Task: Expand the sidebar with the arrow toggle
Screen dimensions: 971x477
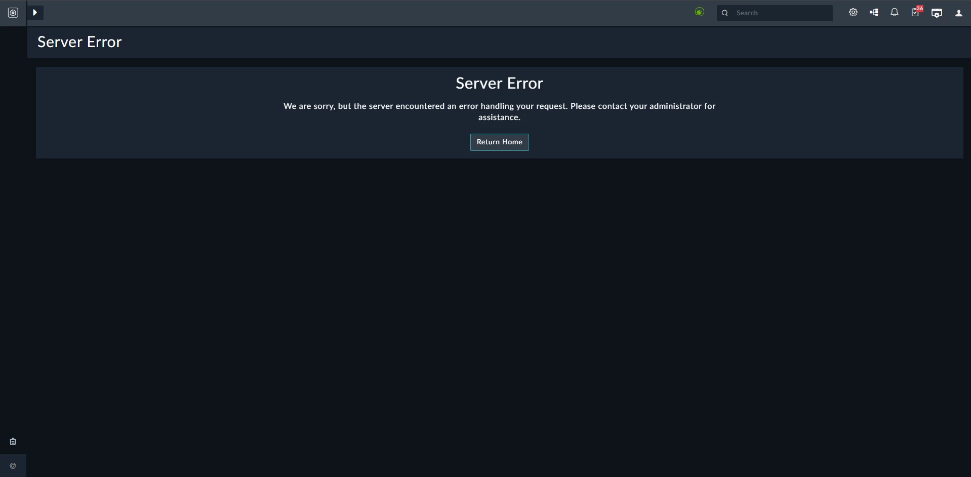Action: [35, 13]
